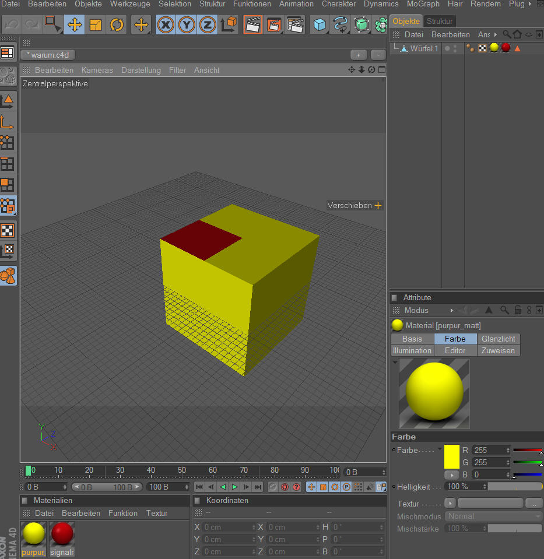Viewport: 544px width, 559px height.
Task: Click the minus button beside warum.c4d
Action: [378, 55]
